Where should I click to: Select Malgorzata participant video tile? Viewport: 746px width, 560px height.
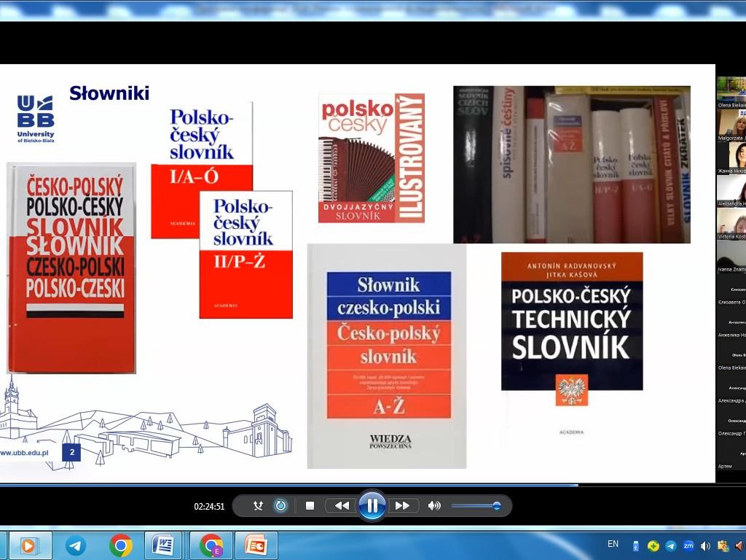pos(731,125)
